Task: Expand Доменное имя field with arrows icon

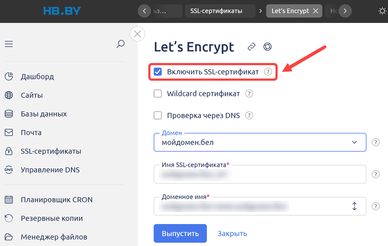Action: (354, 206)
